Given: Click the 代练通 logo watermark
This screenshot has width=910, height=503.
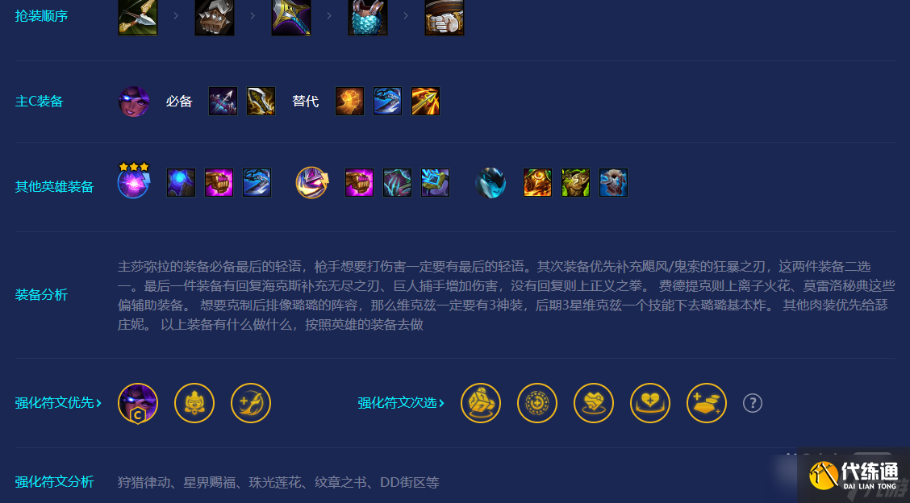Looking at the screenshot, I should pos(854,476).
